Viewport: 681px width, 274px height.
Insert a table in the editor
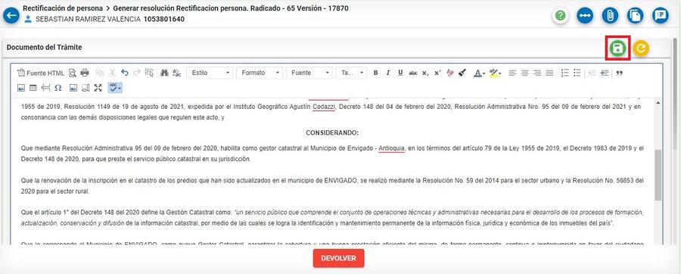(x=33, y=88)
